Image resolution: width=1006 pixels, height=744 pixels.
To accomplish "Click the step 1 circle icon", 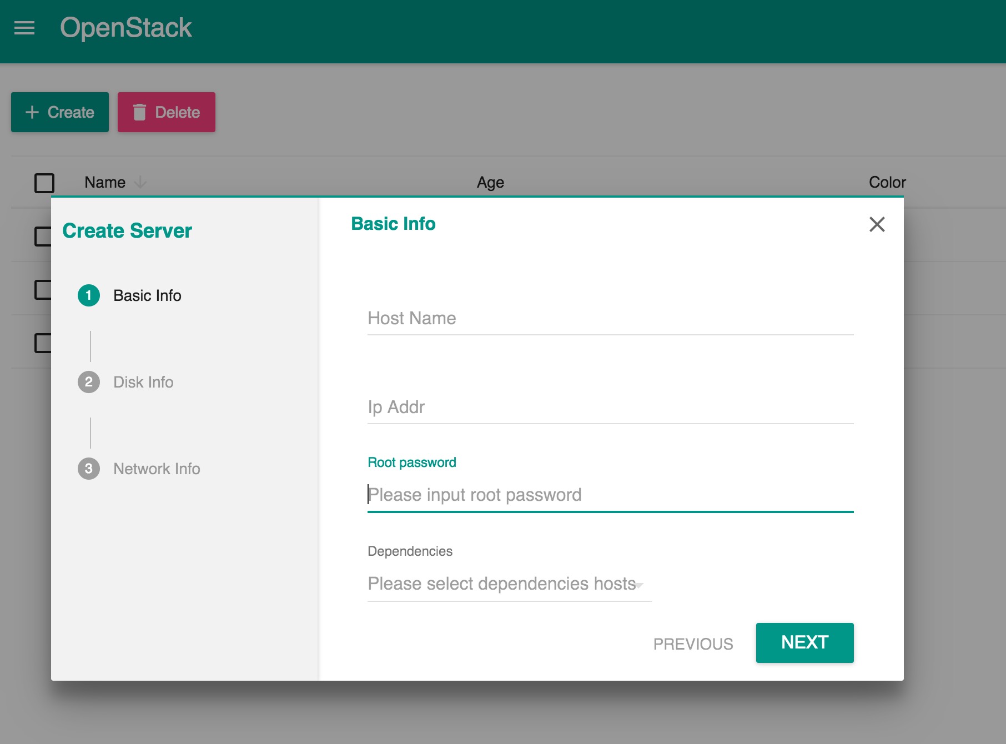I will [89, 295].
